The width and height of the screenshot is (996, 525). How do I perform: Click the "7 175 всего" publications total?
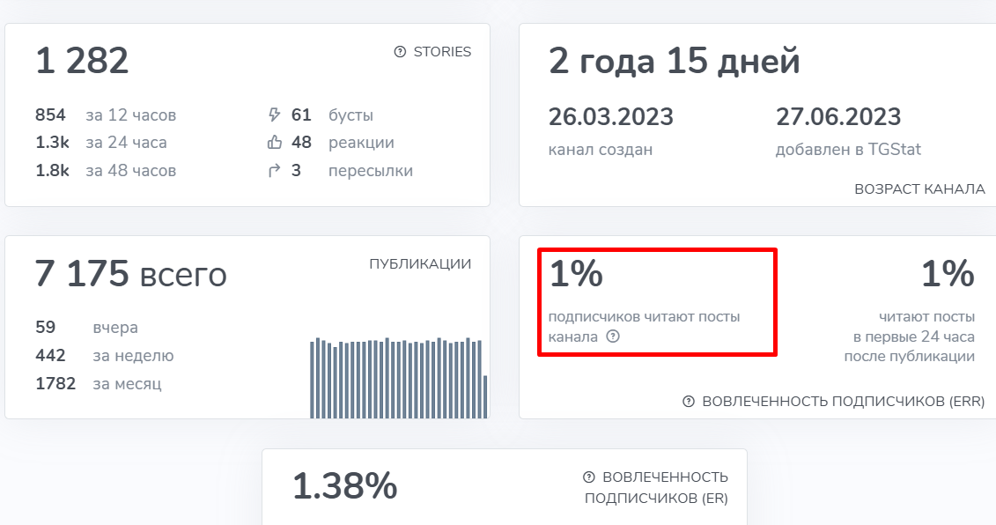click(x=131, y=275)
